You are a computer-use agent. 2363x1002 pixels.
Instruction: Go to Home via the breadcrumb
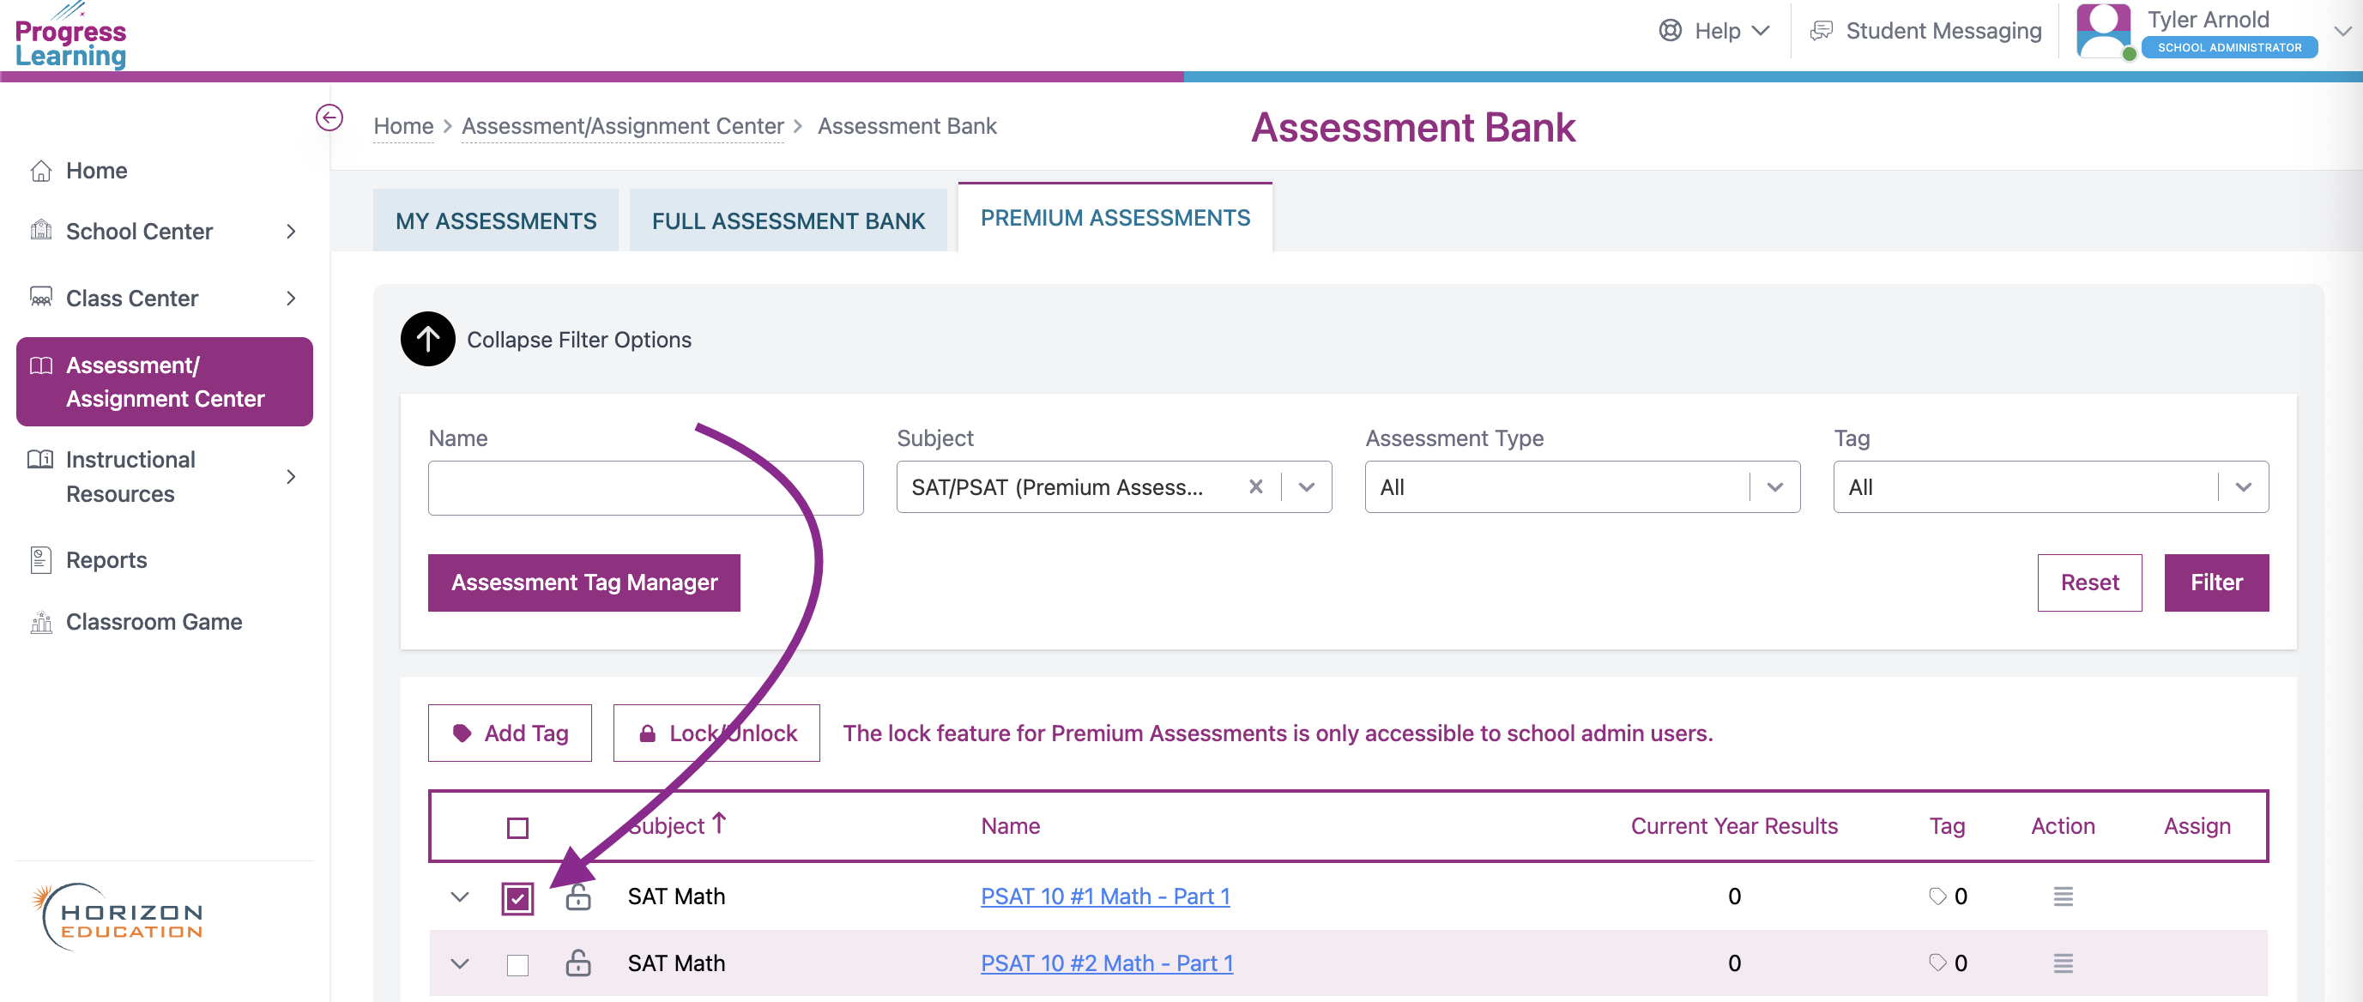coord(403,125)
